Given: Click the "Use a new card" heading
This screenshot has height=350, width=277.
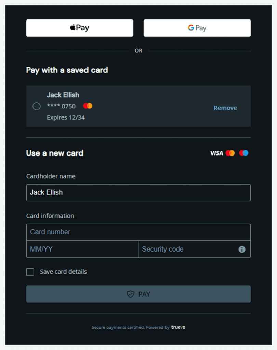Looking at the screenshot, I should tap(55, 153).
